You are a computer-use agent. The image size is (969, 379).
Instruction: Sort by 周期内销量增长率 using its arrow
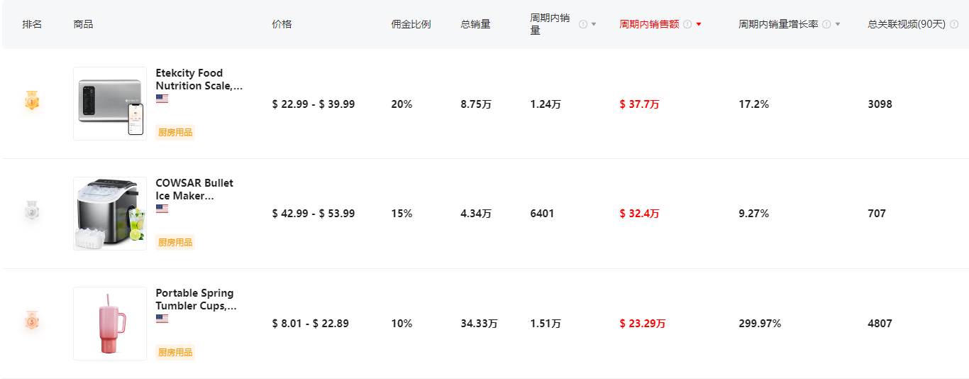point(838,24)
